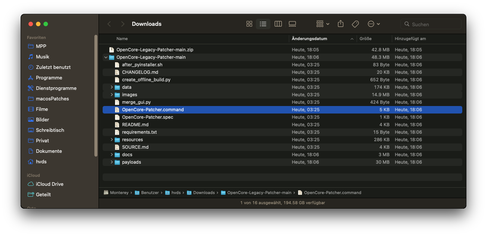Open Musik in the sidebar

click(x=42, y=57)
